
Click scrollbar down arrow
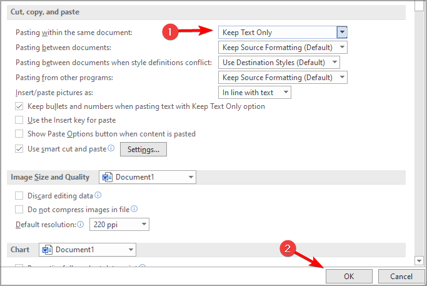click(419, 260)
